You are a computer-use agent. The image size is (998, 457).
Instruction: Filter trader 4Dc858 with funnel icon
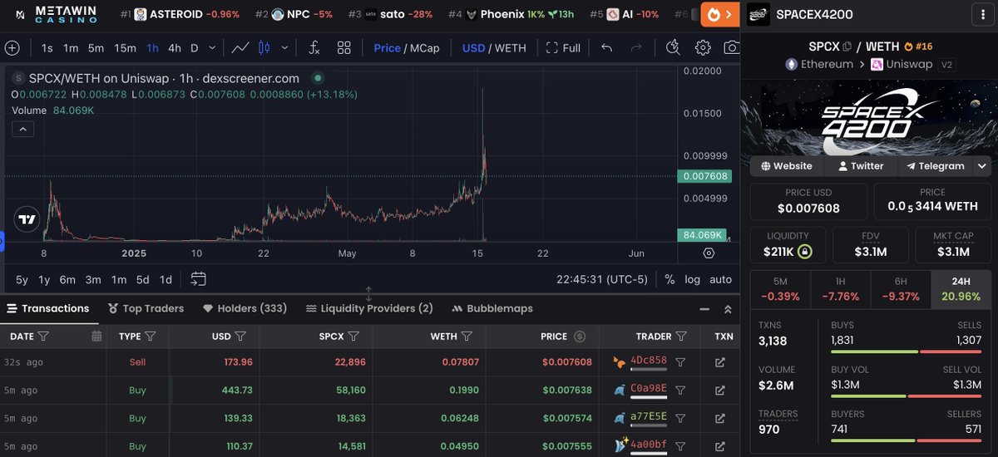click(x=680, y=362)
